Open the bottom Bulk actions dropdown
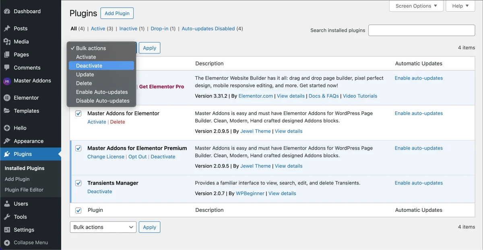483x250 pixels. 103,227
